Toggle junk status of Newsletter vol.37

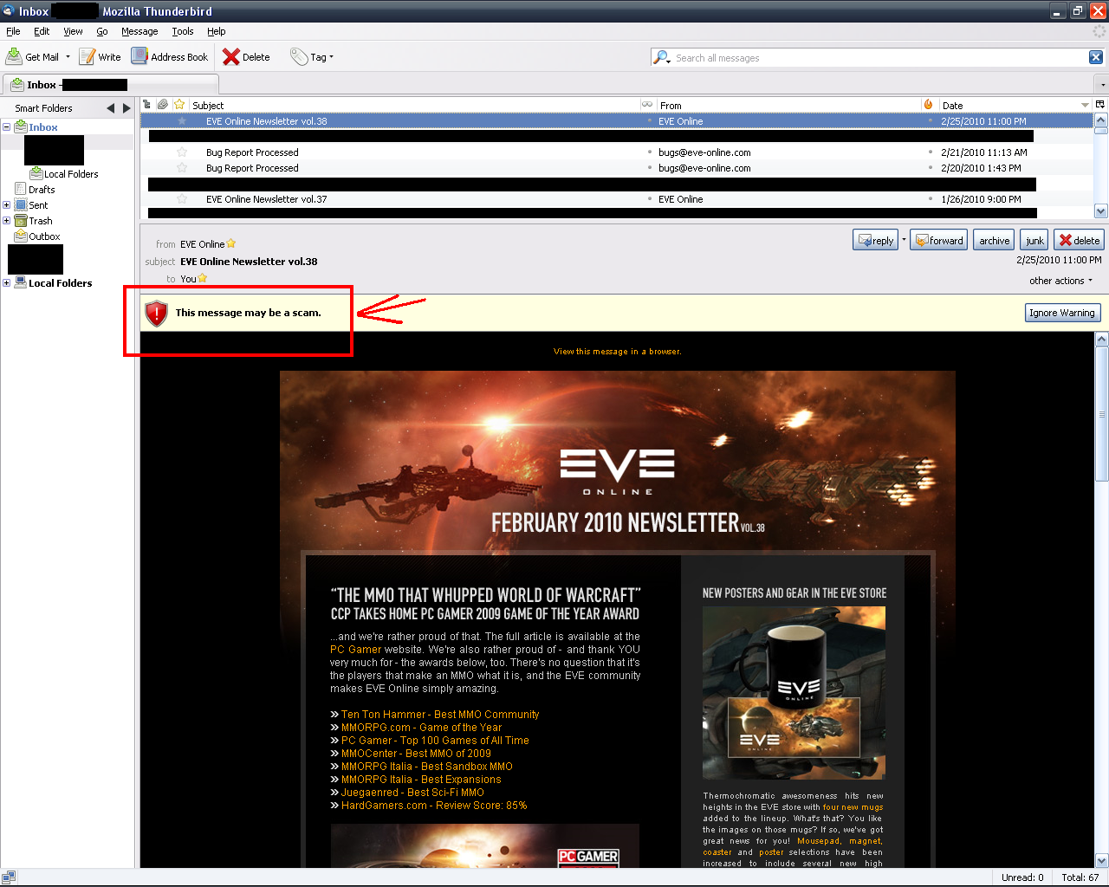[x=930, y=199]
